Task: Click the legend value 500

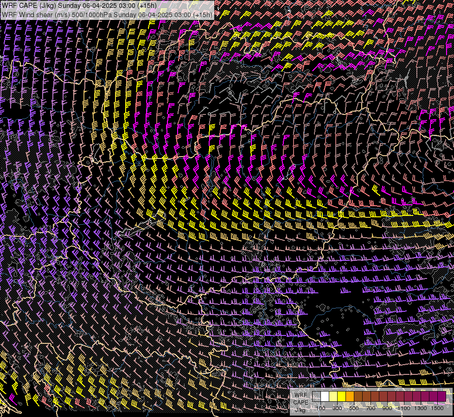Action: click(x=354, y=408)
